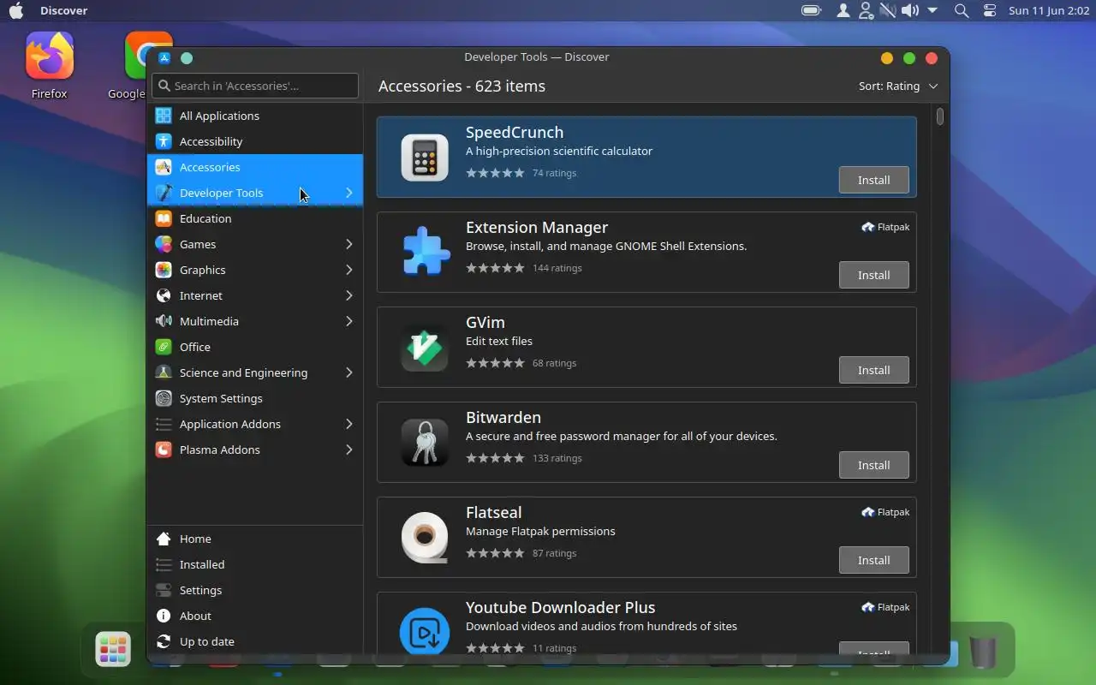Install GVim
Screen dimensions: 1096x685
tap(874, 370)
